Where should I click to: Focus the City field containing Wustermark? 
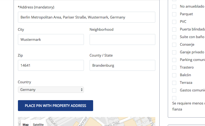[x=51, y=39]
